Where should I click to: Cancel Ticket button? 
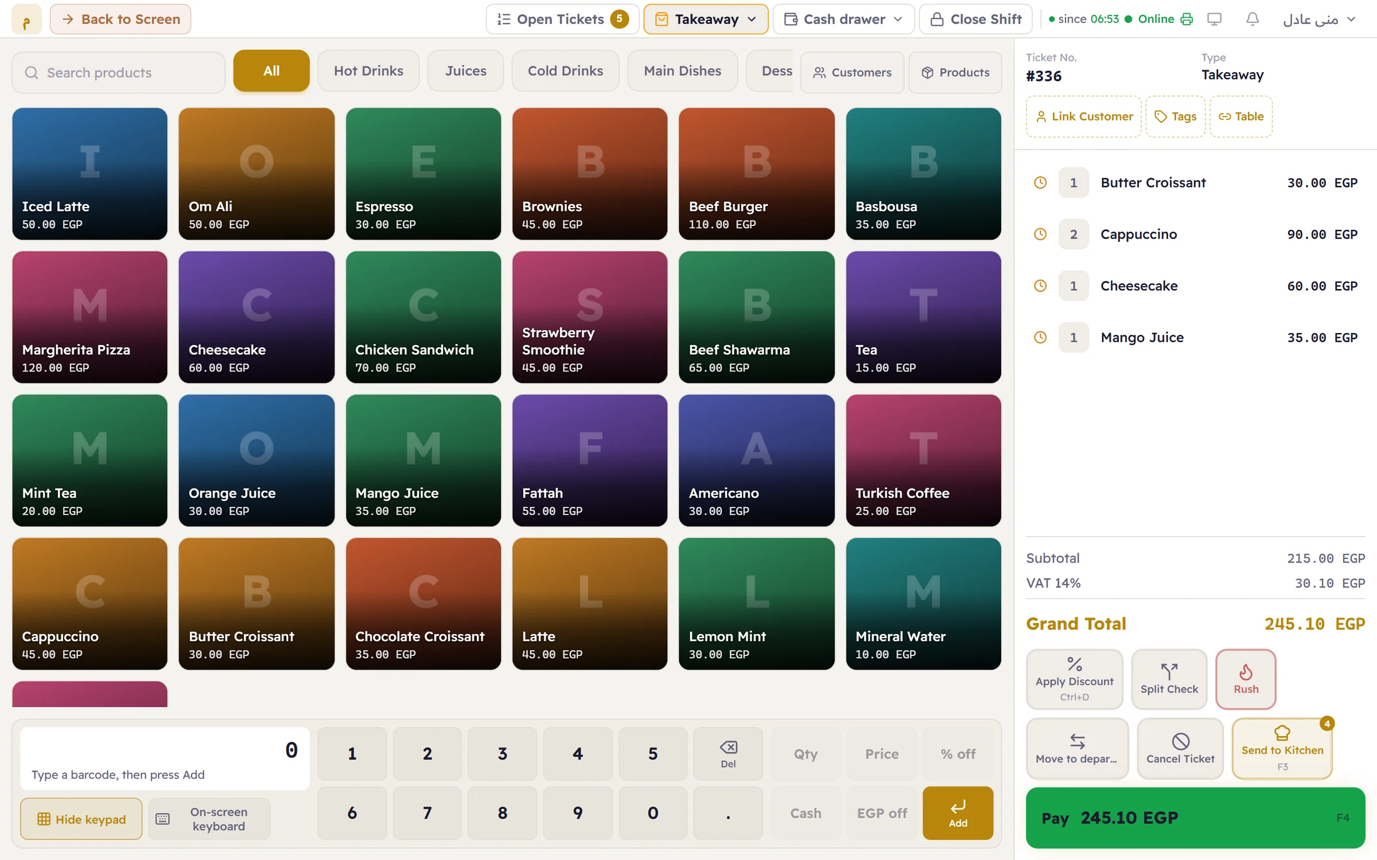[x=1180, y=748]
